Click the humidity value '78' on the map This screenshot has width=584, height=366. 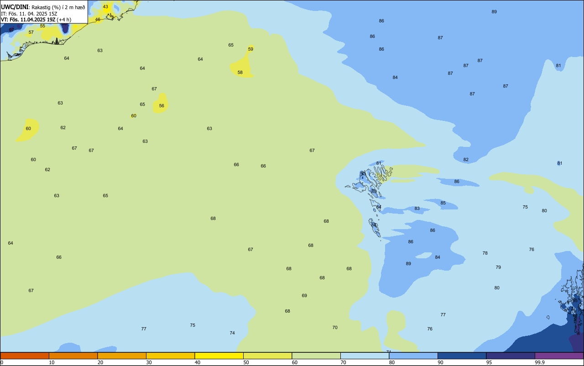point(485,253)
